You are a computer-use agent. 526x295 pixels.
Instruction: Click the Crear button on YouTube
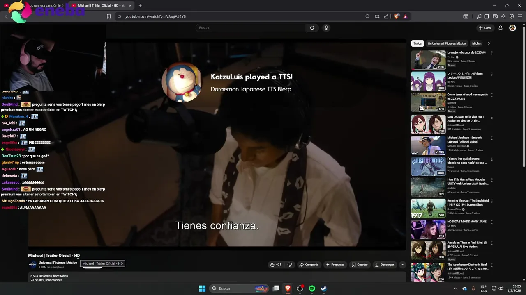[x=485, y=28]
